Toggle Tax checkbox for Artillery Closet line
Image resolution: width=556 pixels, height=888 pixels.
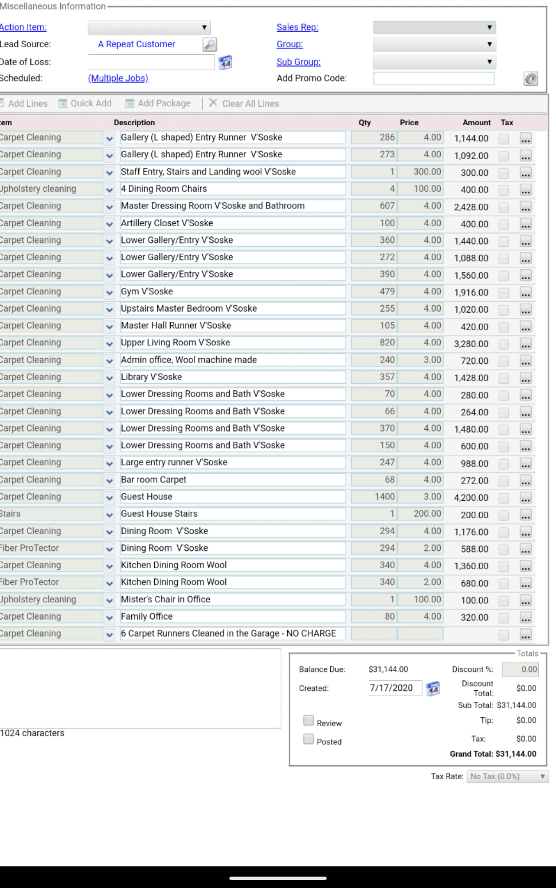[x=504, y=224]
